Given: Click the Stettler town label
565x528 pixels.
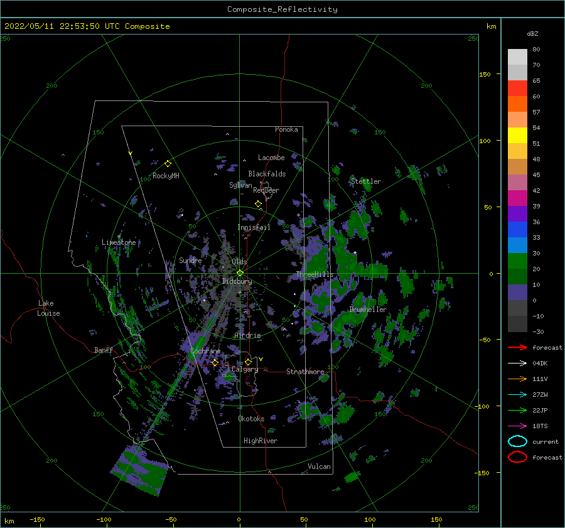Looking at the screenshot, I should tap(366, 181).
